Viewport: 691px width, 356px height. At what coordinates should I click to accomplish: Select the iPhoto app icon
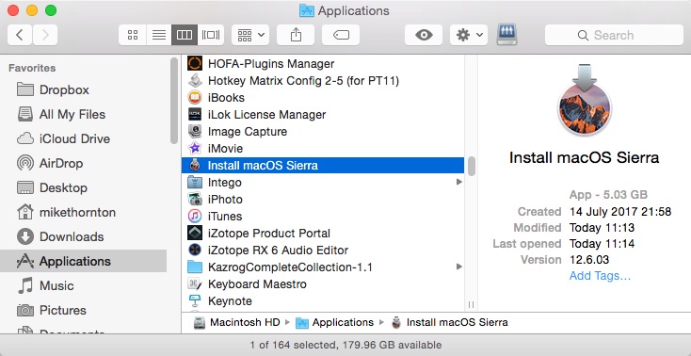pos(194,200)
